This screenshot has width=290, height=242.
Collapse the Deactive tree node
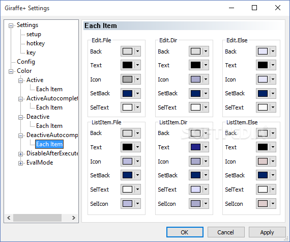(20, 117)
